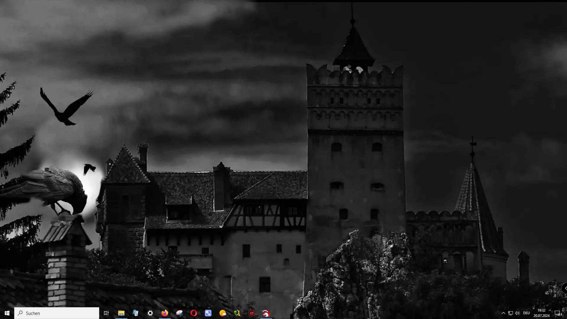The width and height of the screenshot is (567, 319).
Task: Open the Opera browser icon
Action: tap(194, 313)
